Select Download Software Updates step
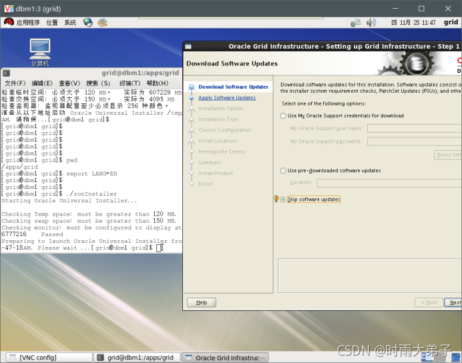 click(233, 87)
